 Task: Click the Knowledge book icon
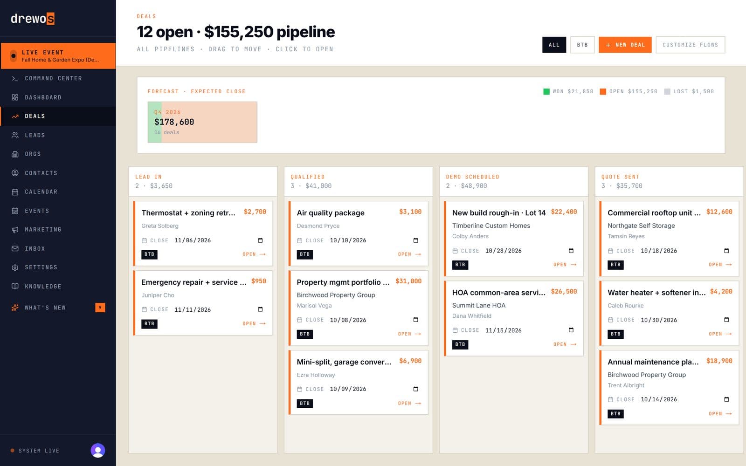[15, 286]
